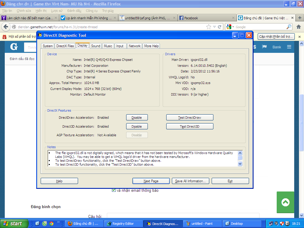This screenshot has width=304, height=228.
Task: Click the bookmark star icon in address bar
Action: coord(209,27)
